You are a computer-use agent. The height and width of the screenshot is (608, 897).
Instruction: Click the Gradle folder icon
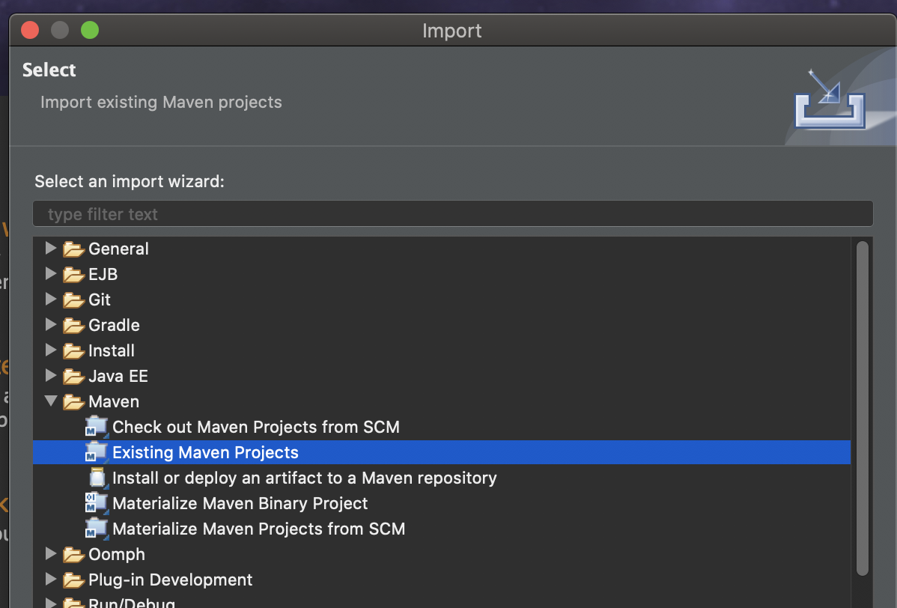point(73,325)
